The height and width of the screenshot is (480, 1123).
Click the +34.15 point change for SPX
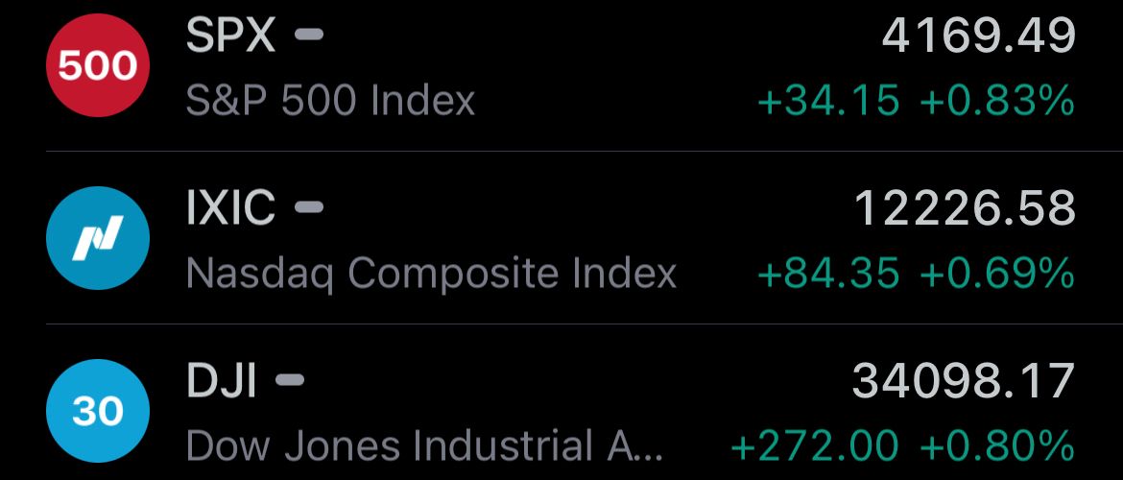tap(828, 101)
